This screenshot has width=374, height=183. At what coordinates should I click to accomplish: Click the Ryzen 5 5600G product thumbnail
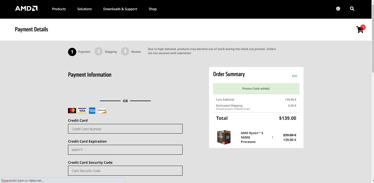224,137
